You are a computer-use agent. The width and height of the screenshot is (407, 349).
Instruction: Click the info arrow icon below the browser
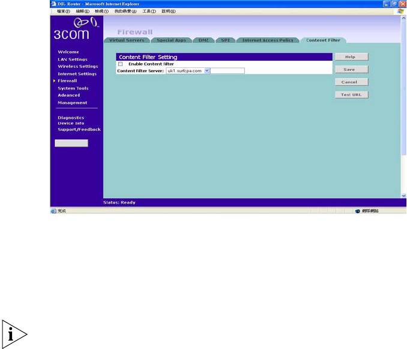(x=14, y=334)
